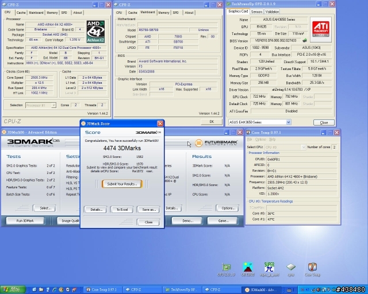Screen dimensions: 368x294
Task: Switch to 3DMark06 taskbar button
Action: [x=262, y=290]
